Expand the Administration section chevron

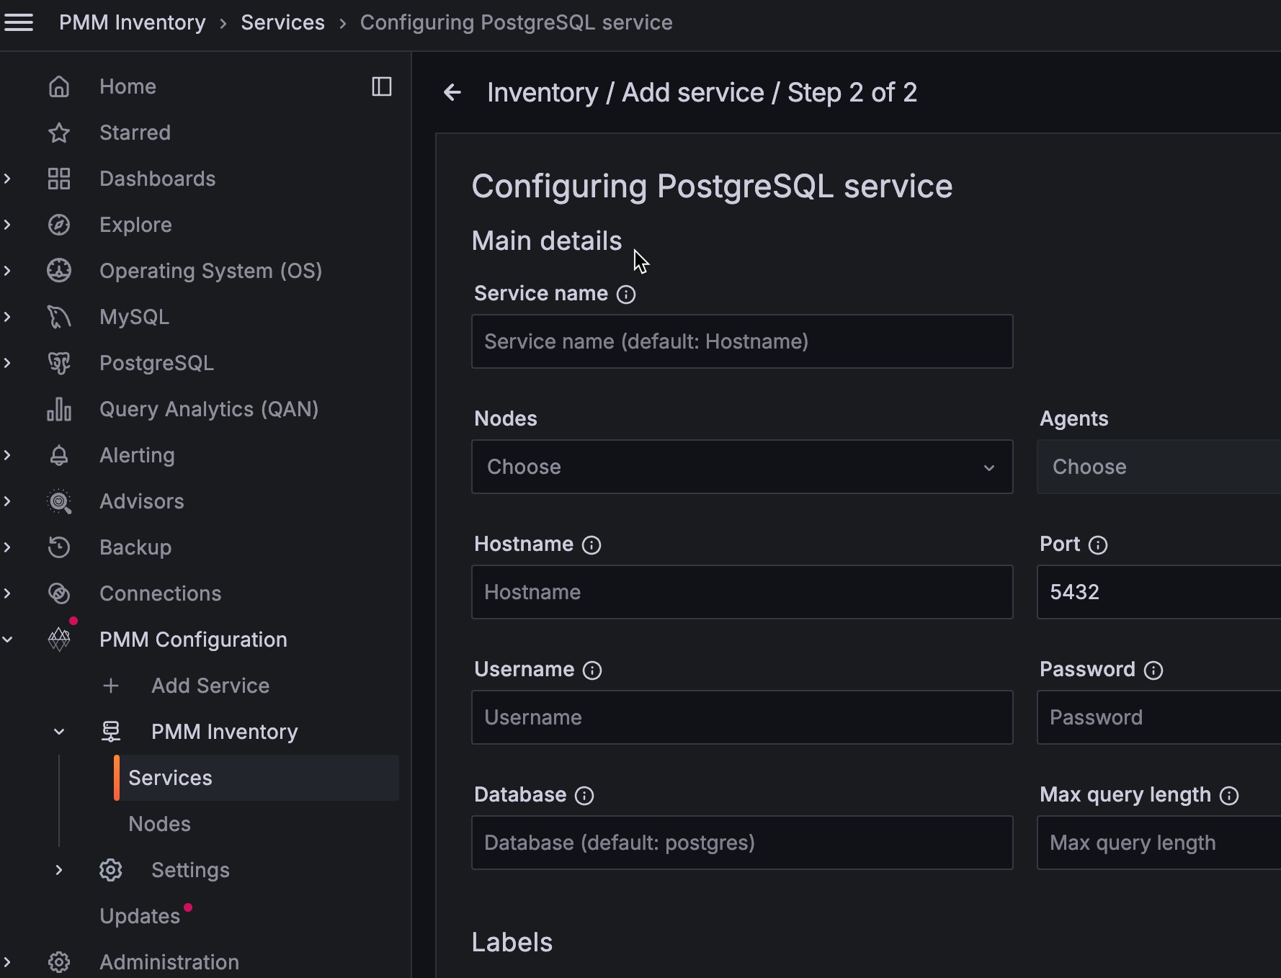tap(7, 962)
